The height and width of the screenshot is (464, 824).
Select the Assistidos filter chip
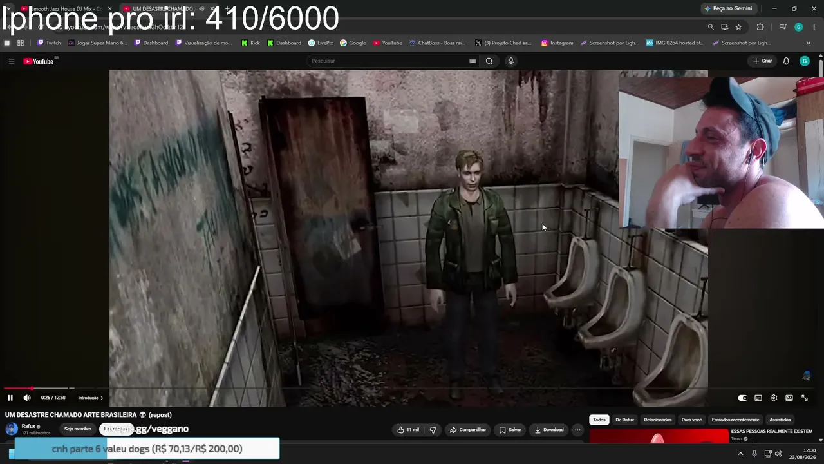(x=780, y=420)
